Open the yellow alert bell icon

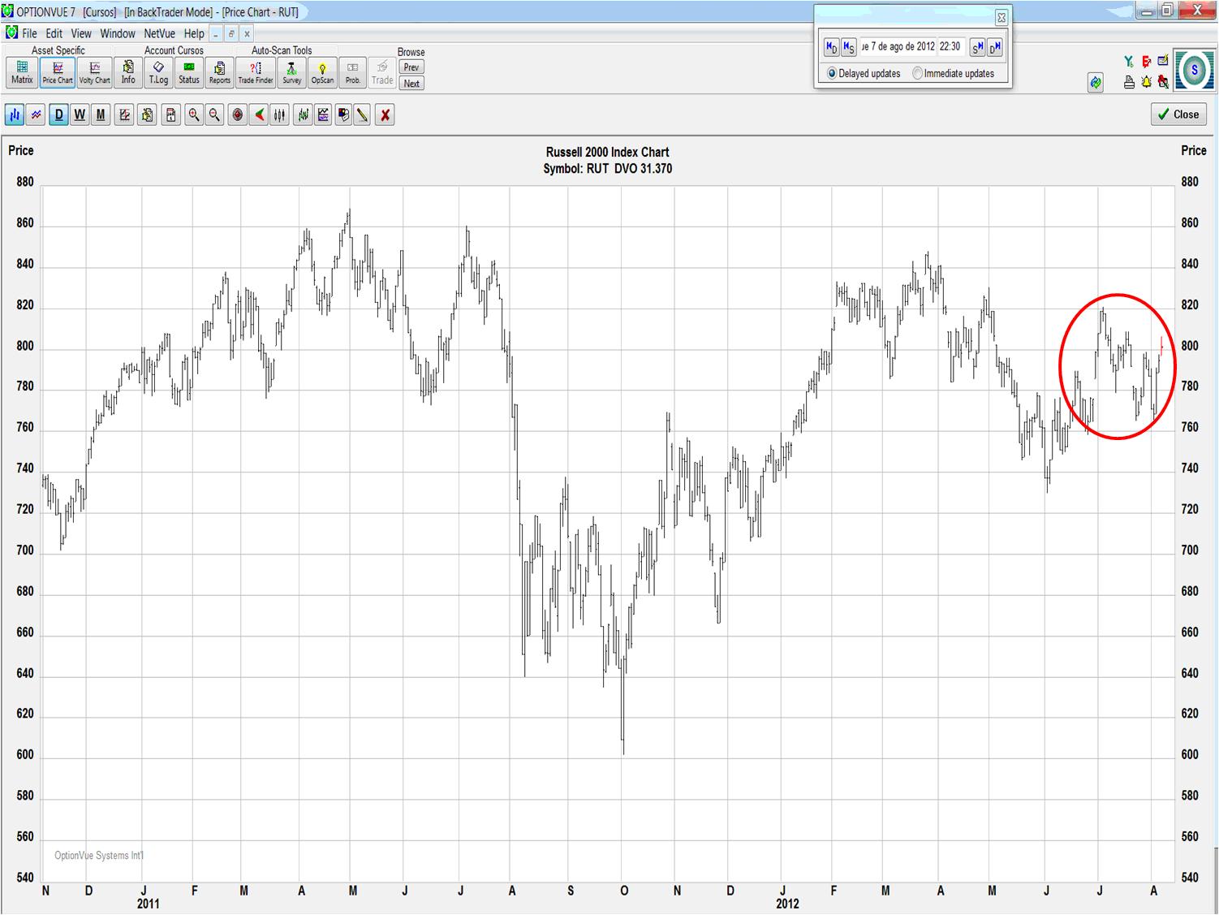(1146, 82)
